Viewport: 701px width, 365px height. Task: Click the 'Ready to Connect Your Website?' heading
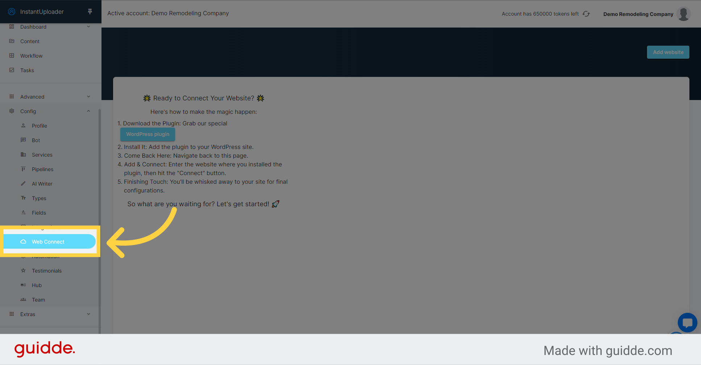coord(204,98)
